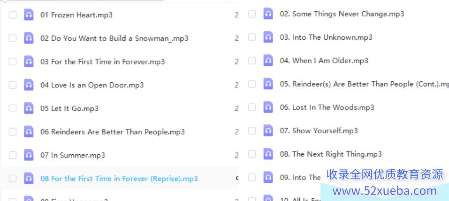The width and height of the screenshot is (449, 201).
Task: Select checkbox beside 02. Some Things Never Change.mp3
Action: click(252, 14)
